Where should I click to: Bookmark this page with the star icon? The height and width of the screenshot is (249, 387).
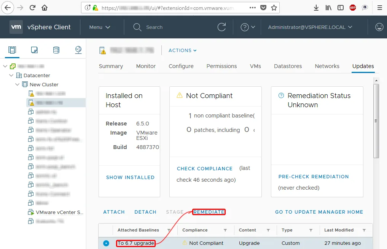(274, 8)
